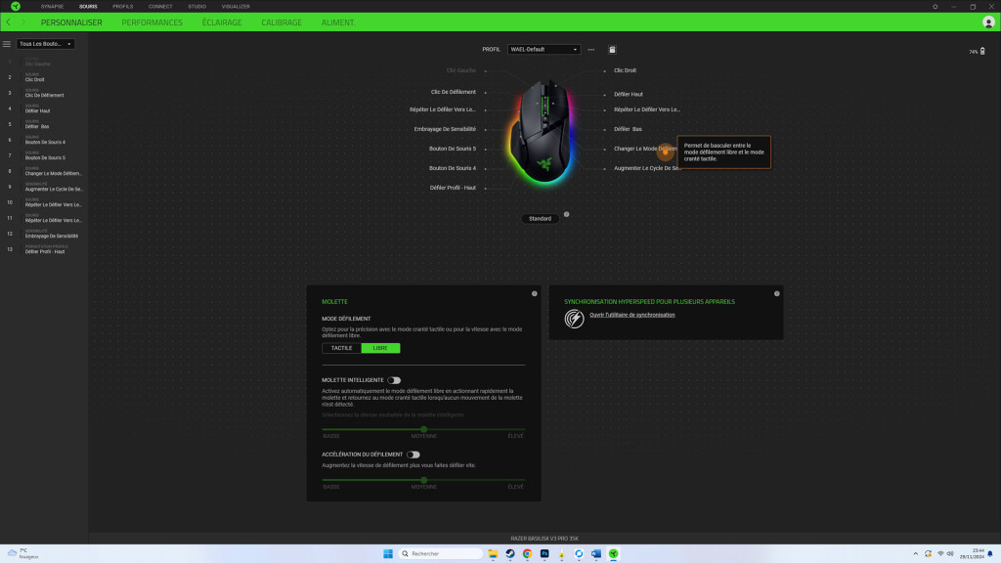1001x563 pixels.
Task: Open Google Chrome from the taskbar
Action: click(527, 553)
